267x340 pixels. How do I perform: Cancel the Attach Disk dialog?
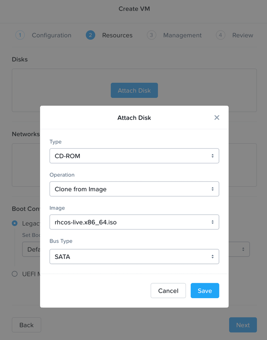point(168,291)
